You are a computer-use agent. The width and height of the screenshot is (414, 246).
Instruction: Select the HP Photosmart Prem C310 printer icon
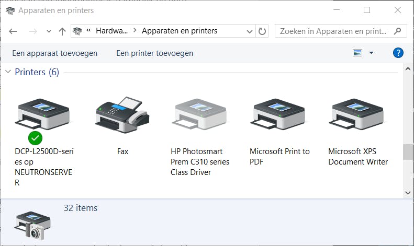coord(199,114)
